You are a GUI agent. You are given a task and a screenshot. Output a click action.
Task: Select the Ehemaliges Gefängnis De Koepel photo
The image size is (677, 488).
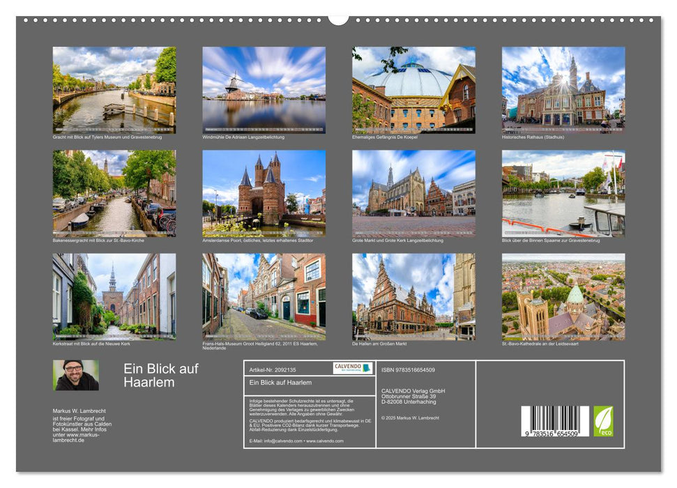click(411, 89)
